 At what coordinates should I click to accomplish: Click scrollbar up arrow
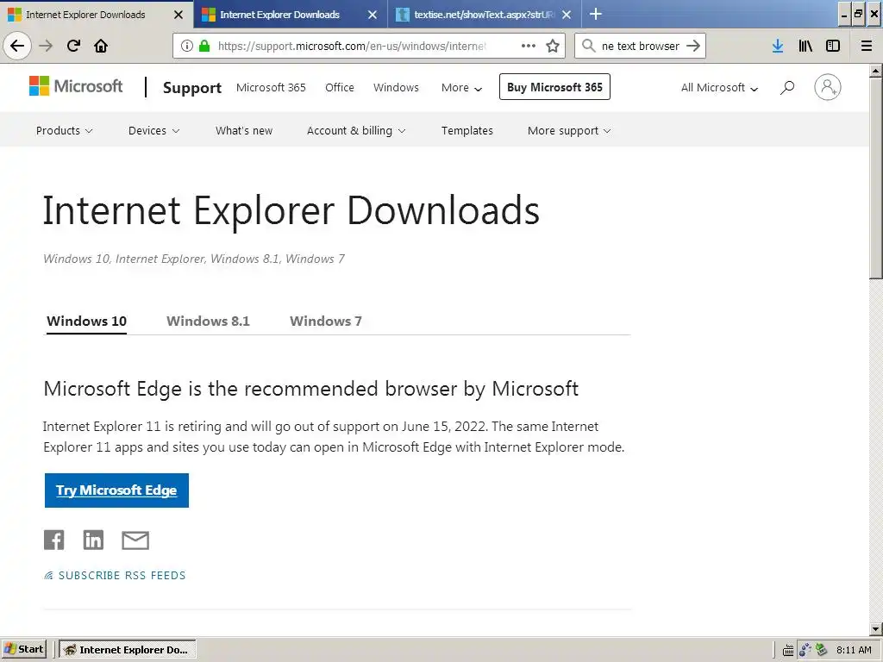(x=876, y=71)
